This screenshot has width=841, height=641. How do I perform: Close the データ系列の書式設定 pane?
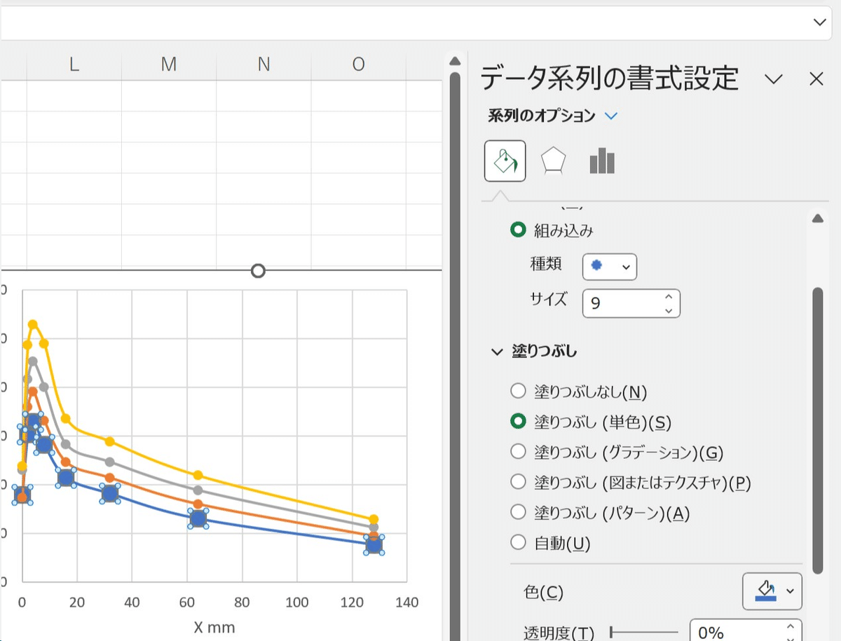point(816,79)
